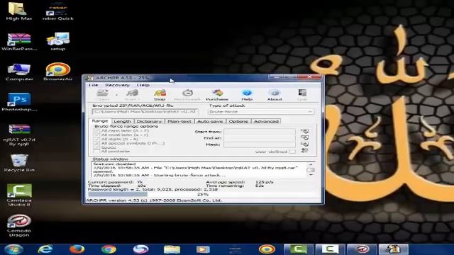Switch to the Dictionary tab
Screen dimensions: 454x255
click(x=149, y=121)
